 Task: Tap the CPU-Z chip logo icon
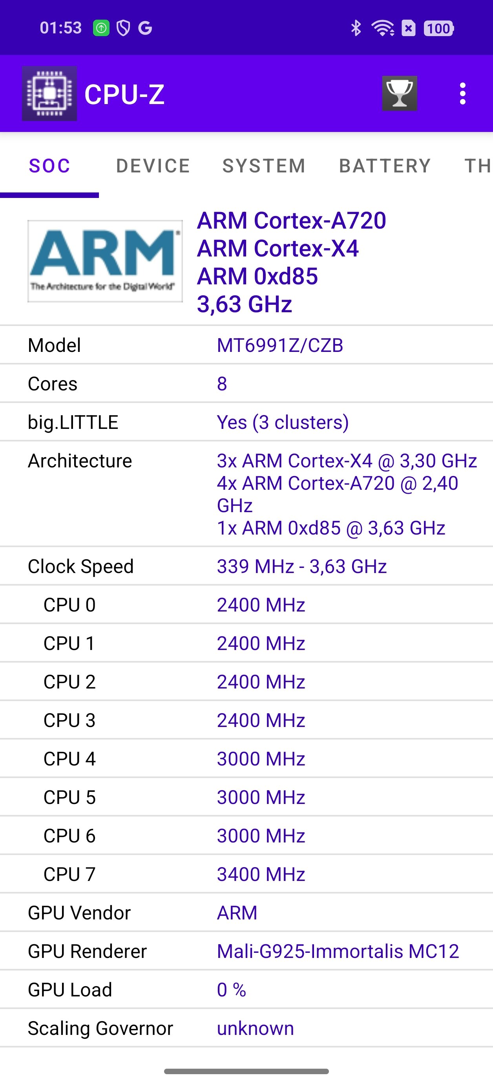49,93
